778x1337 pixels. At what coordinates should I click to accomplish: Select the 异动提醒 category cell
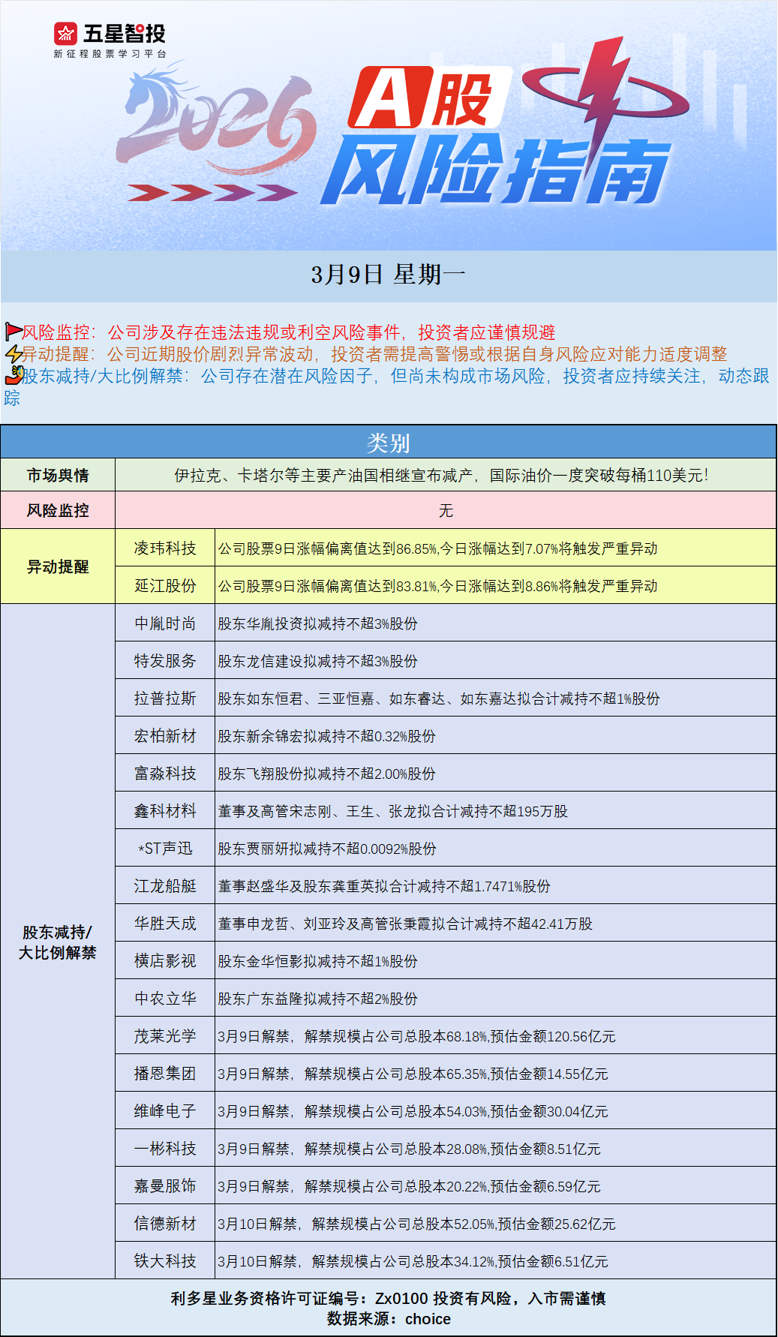58,566
